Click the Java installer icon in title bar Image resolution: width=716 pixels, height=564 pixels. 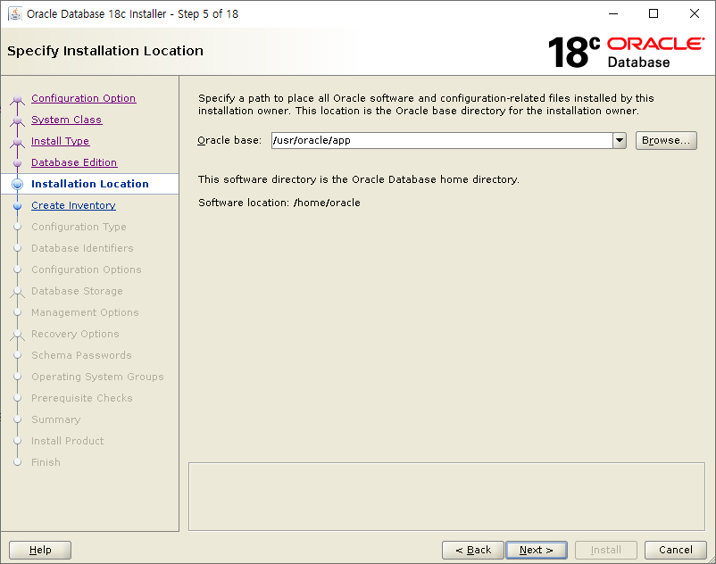click(15, 13)
